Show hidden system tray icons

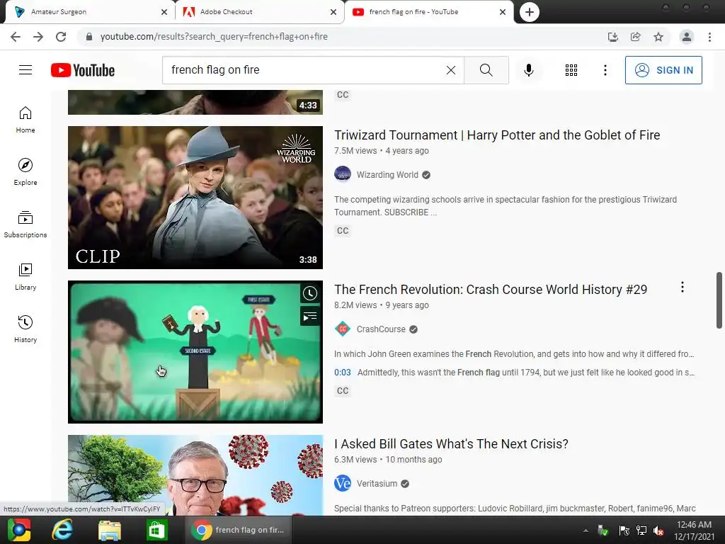(x=586, y=531)
